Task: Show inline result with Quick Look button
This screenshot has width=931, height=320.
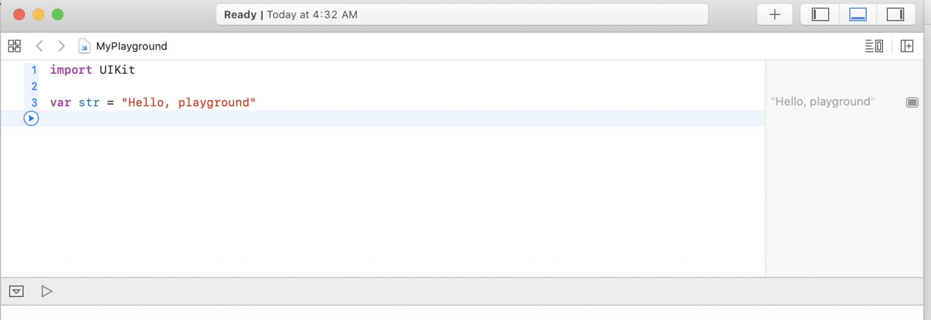Action: point(912,102)
